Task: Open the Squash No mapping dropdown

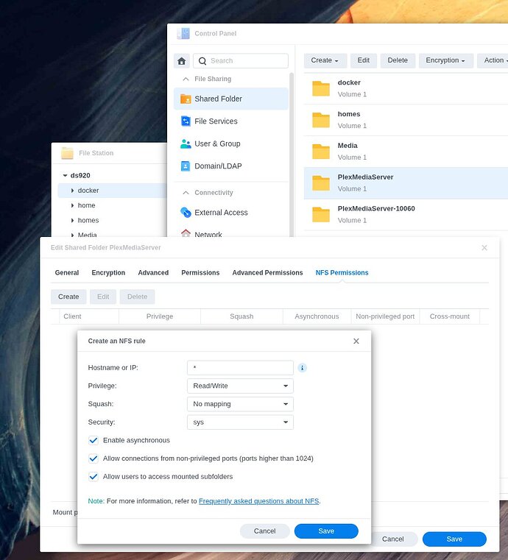Action: point(241,404)
